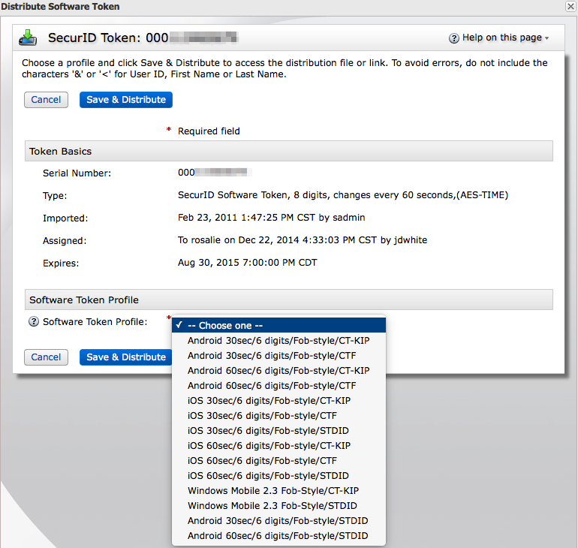578x548 pixels.
Task: Select Windows Mobile 2.3 Fob-Style/STDID profile
Action: pyautogui.click(x=278, y=506)
